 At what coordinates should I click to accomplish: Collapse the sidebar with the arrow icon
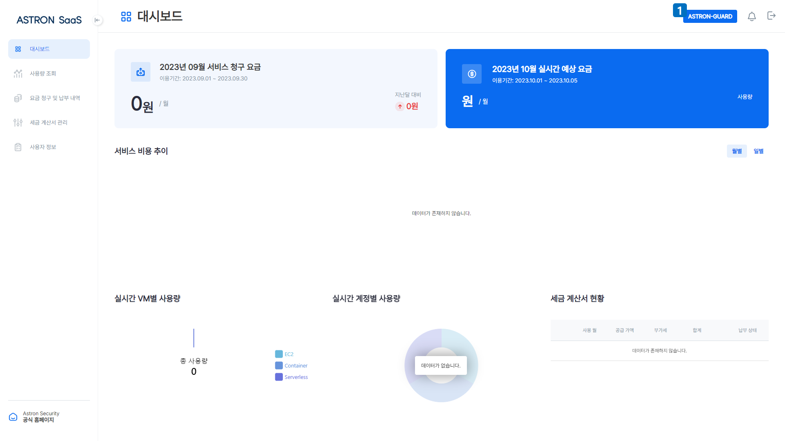tap(97, 20)
